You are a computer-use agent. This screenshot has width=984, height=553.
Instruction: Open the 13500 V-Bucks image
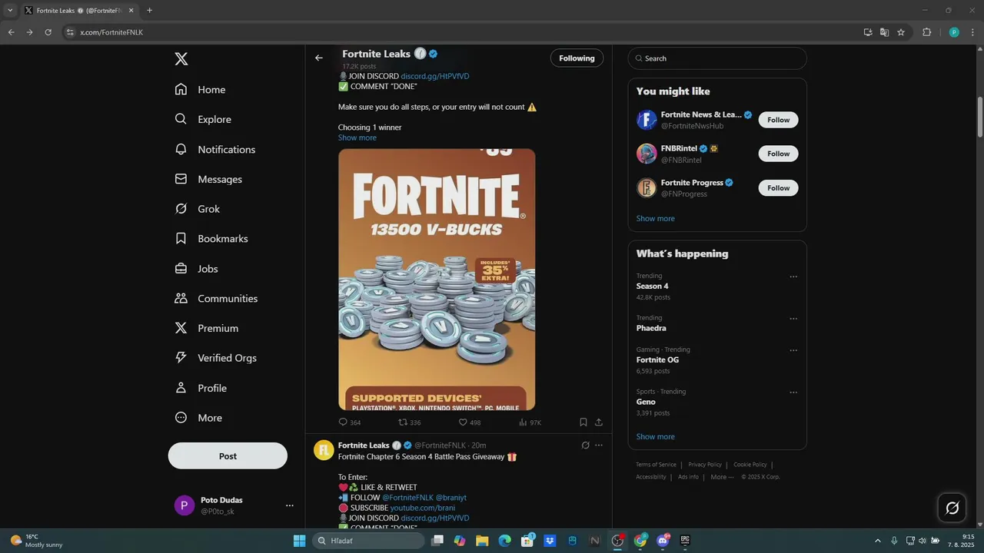tap(437, 280)
